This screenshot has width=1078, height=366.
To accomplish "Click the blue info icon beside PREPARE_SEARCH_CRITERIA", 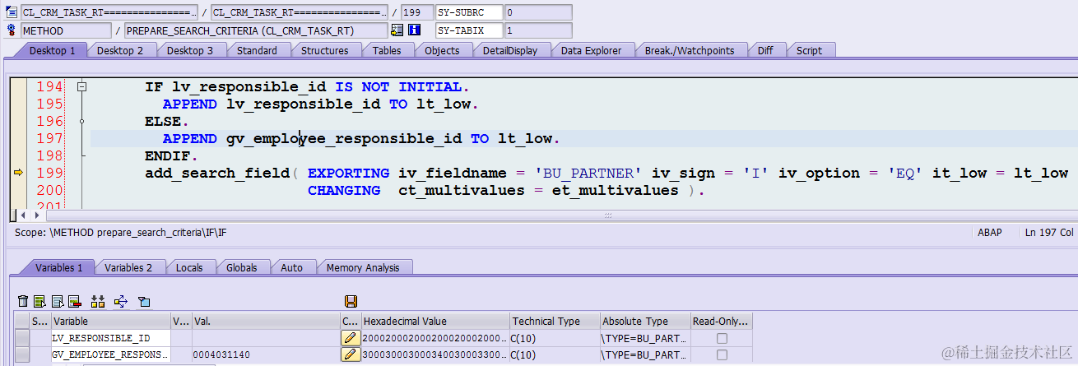I will point(415,30).
